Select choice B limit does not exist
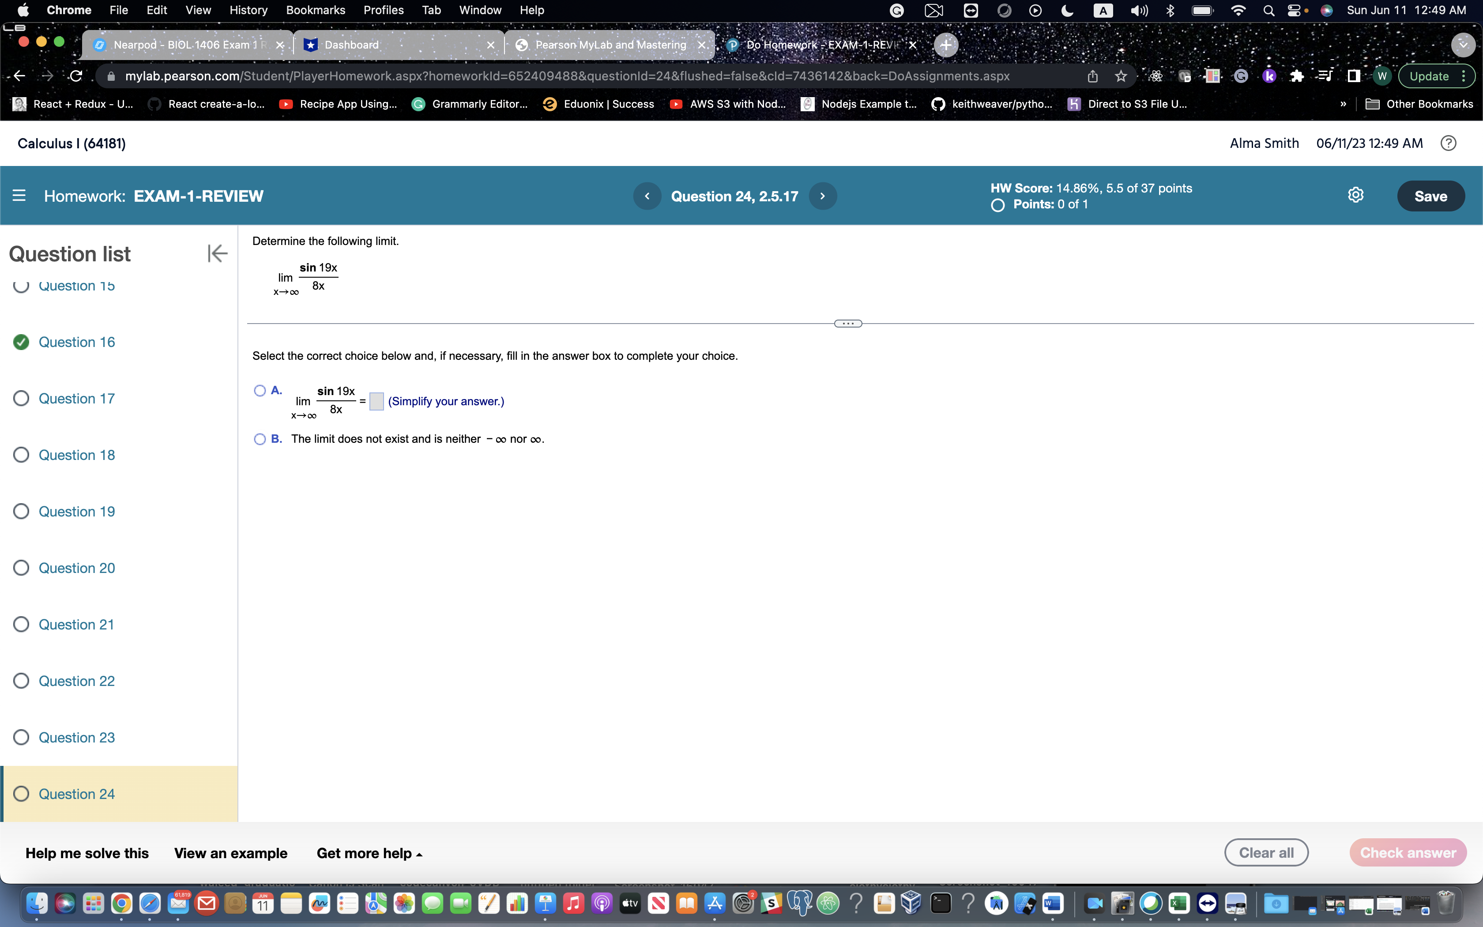Image resolution: width=1483 pixels, height=927 pixels. coord(260,439)
